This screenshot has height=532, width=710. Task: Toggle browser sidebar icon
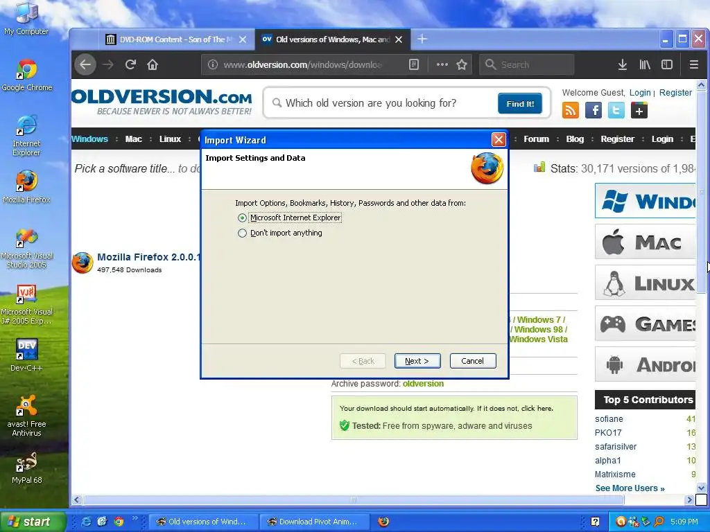tap(667, 64)
